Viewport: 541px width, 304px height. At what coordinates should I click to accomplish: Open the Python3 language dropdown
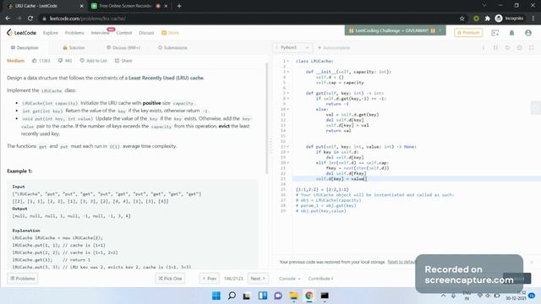click(292, 47)
